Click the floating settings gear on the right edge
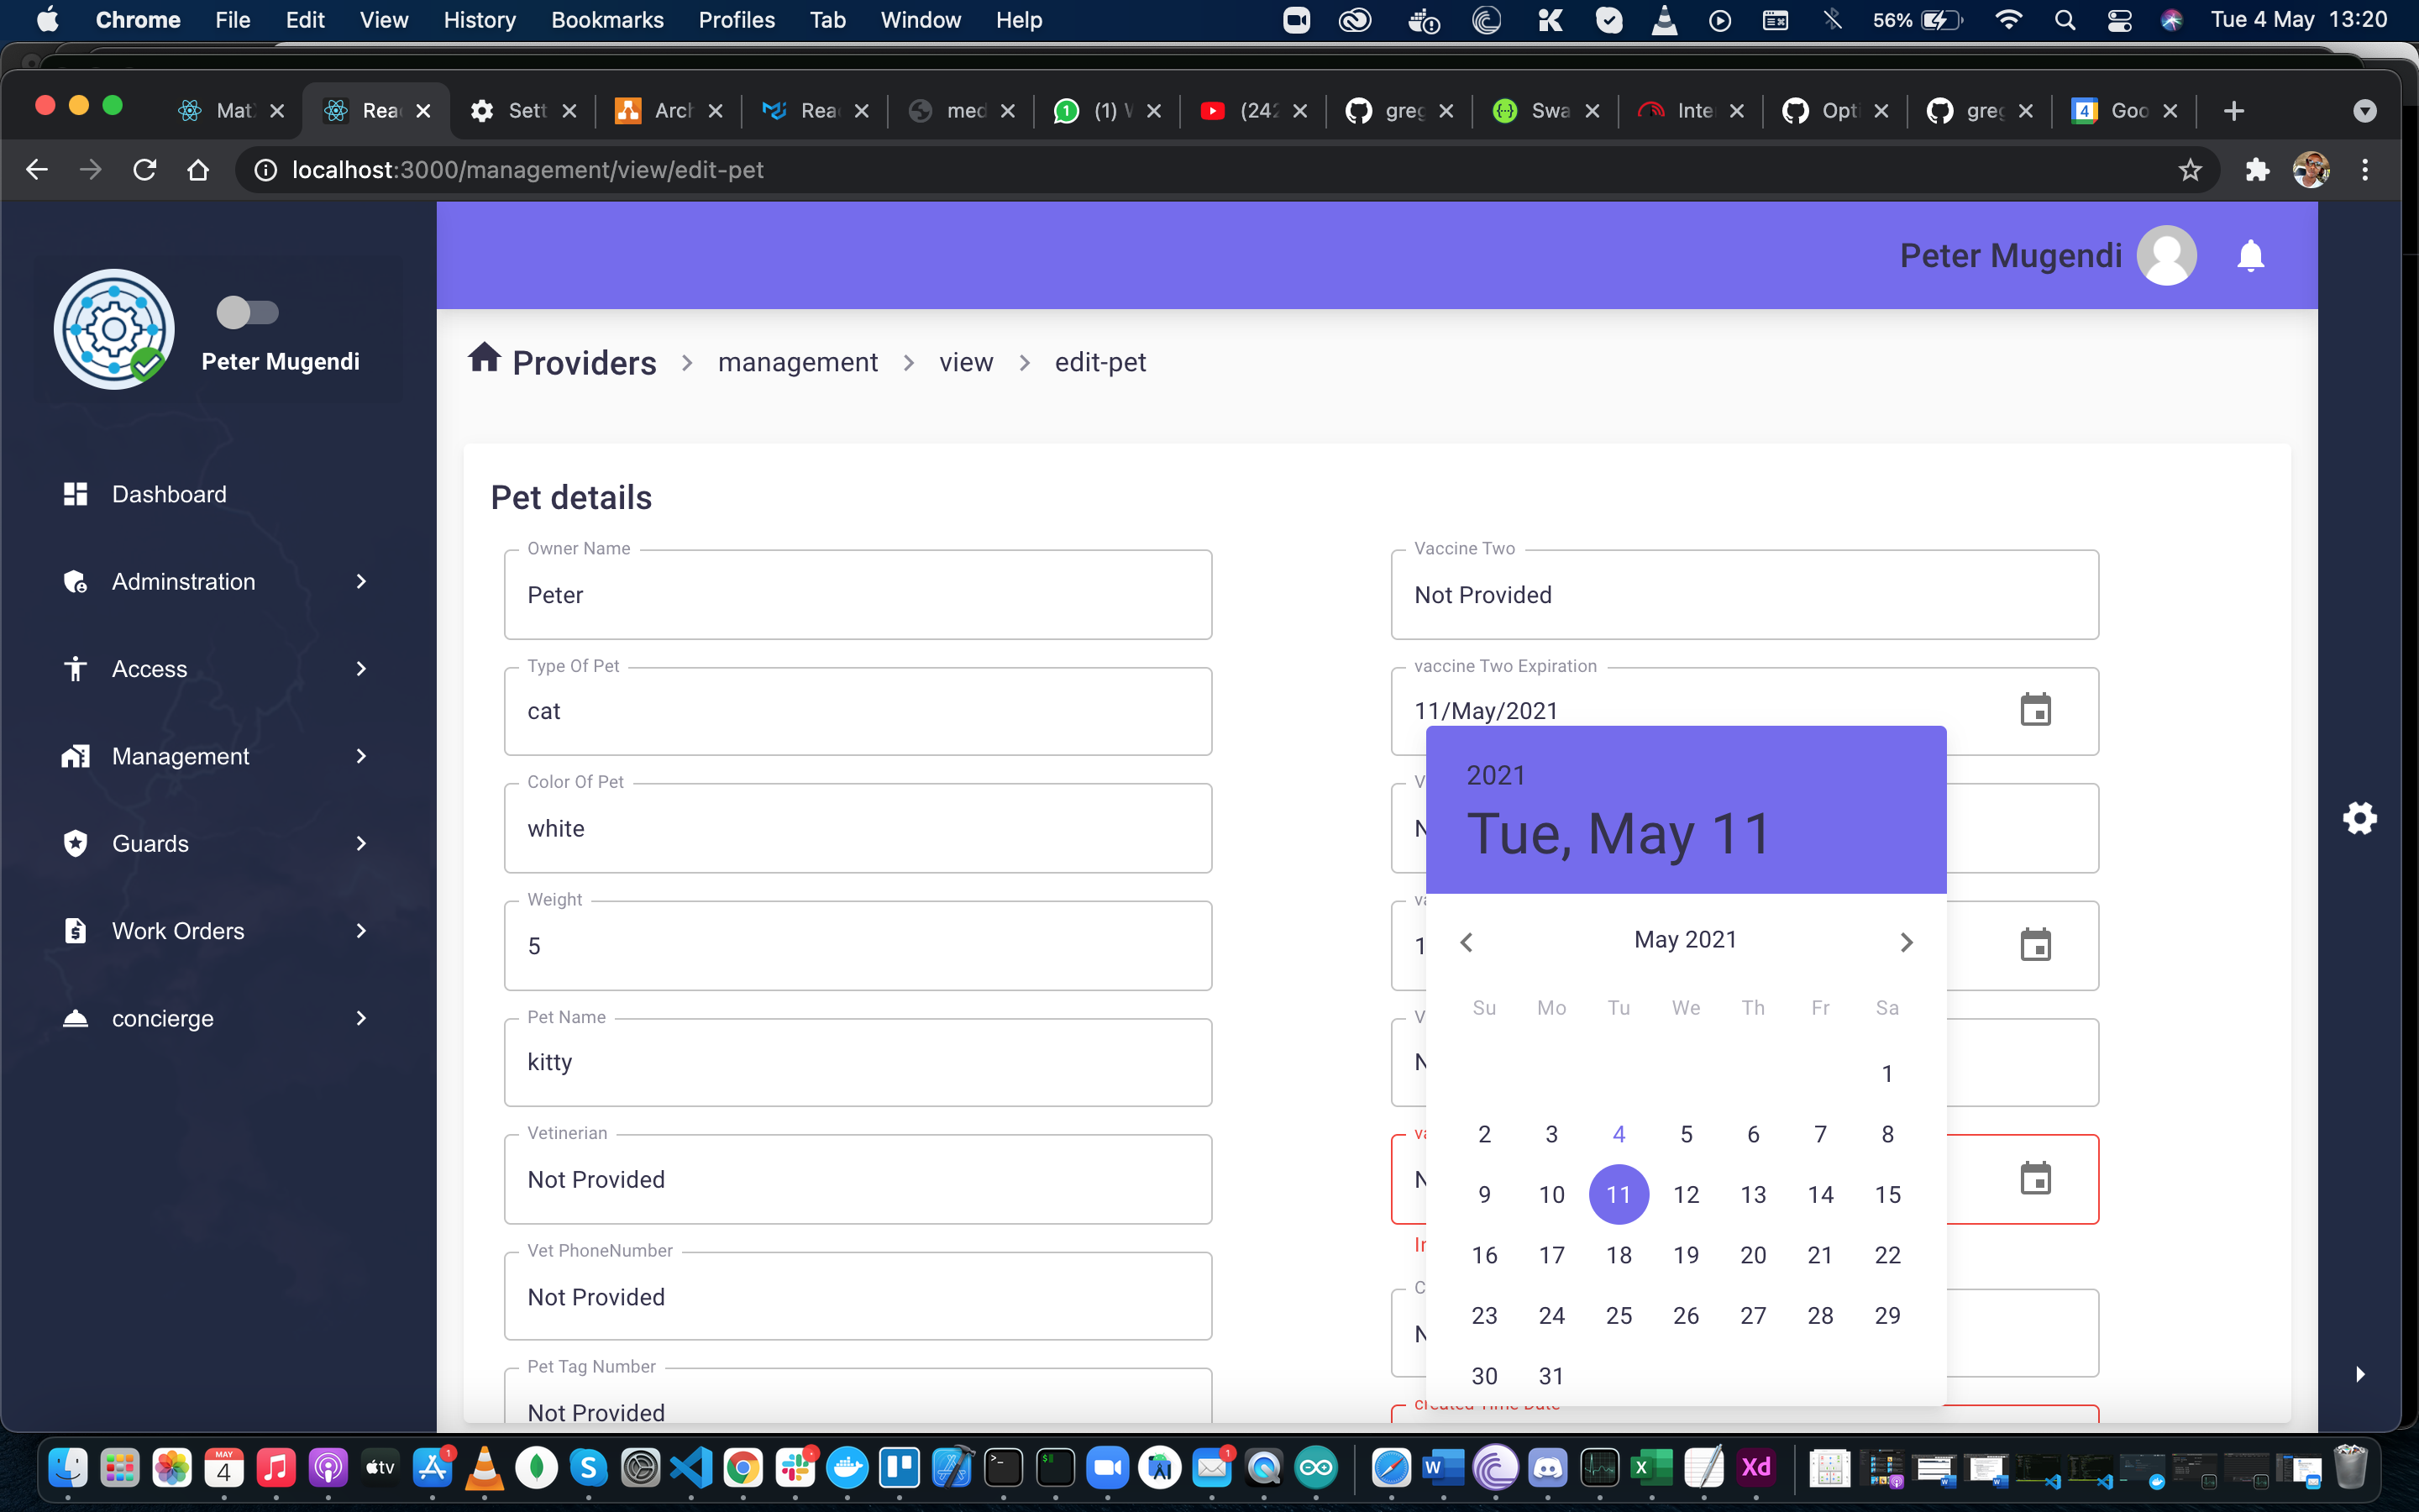 (x=2360, y=818)
